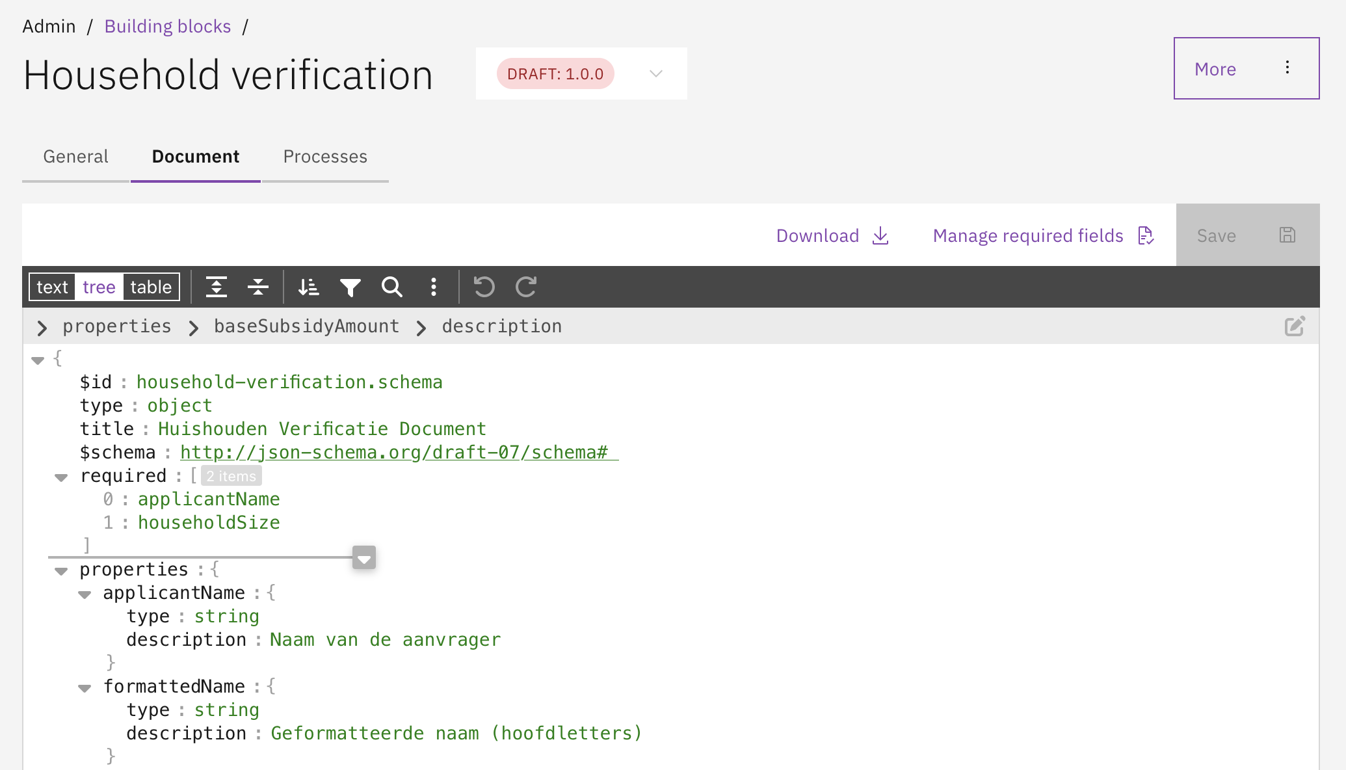
Task: Switch to the General tab
Action: tap(75, 157)
